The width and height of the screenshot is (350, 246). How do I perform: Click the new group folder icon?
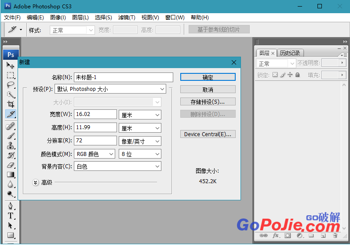(x=311, y=235)
